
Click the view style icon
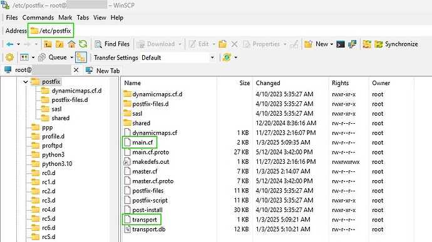pos(24,58)
